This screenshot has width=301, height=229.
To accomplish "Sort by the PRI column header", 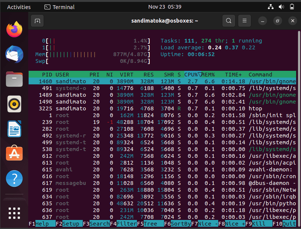I will click(94, 75).
